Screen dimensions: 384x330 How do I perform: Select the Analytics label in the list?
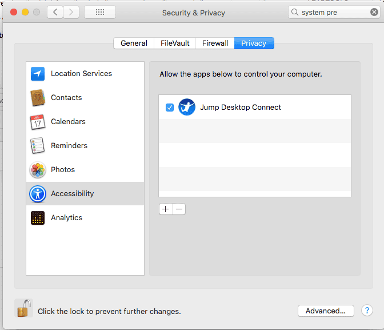(66, 218)
